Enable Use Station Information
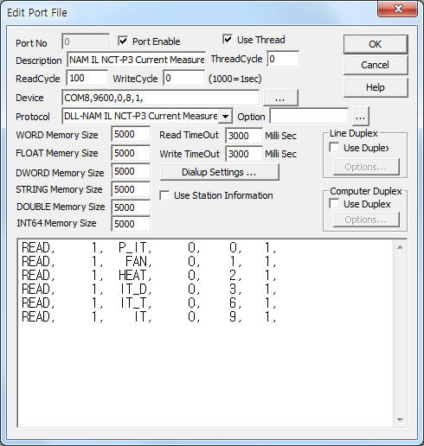424x446 pixels. [164, 195]
